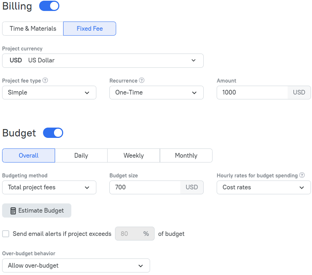
Task: Open the Project fee type Simple dropdown
Action: 49,93
